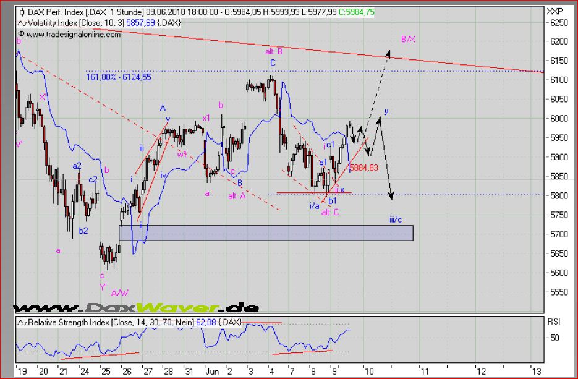Click the blue b1 wave label
Screen dimensions: 578x379
(333, 201)
